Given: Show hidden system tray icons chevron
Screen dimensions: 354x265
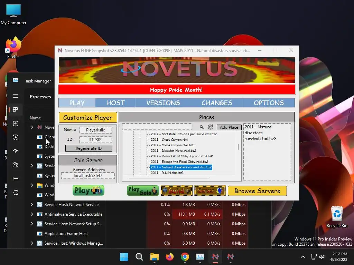Looking at the screenshot, I should point(303,257).
